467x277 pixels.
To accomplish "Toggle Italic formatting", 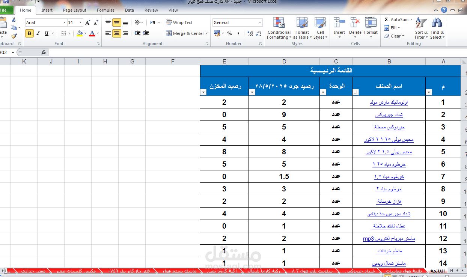I will pyautogui.click(x=38, y=33).
